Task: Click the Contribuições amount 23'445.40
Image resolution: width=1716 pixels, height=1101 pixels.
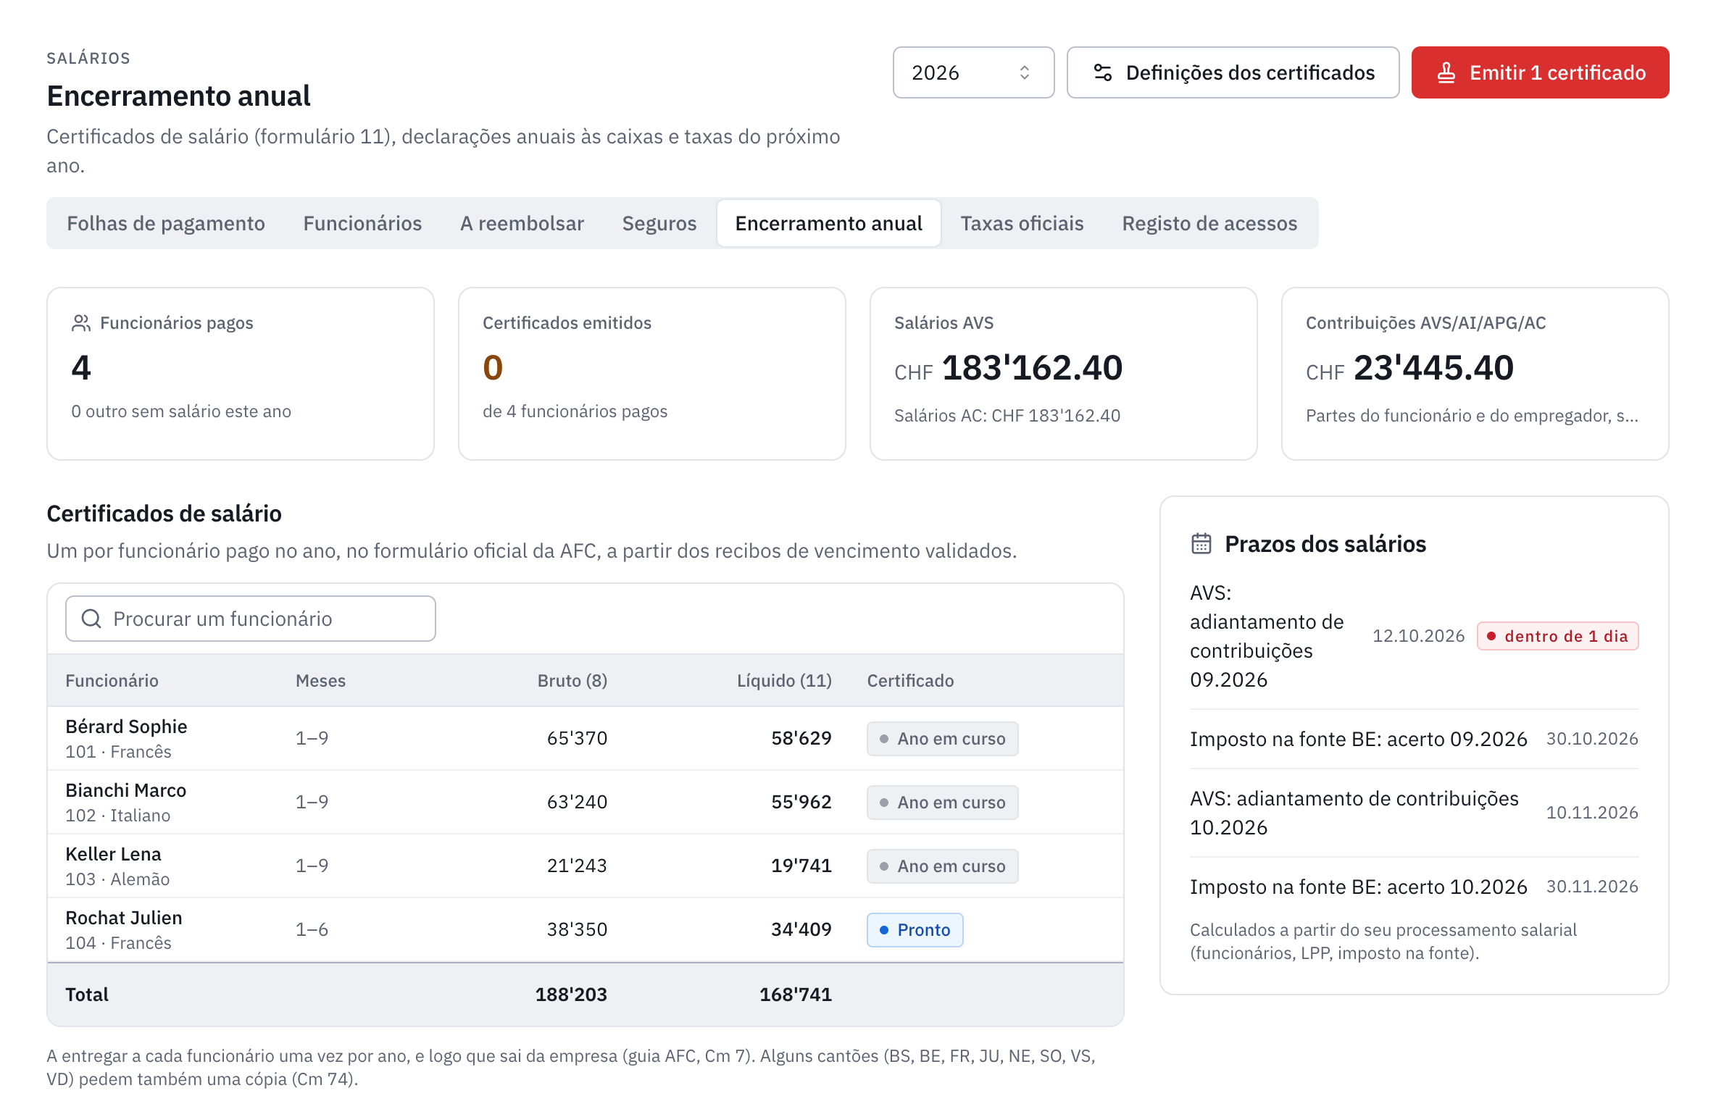Action: (x=1433, y=368)
